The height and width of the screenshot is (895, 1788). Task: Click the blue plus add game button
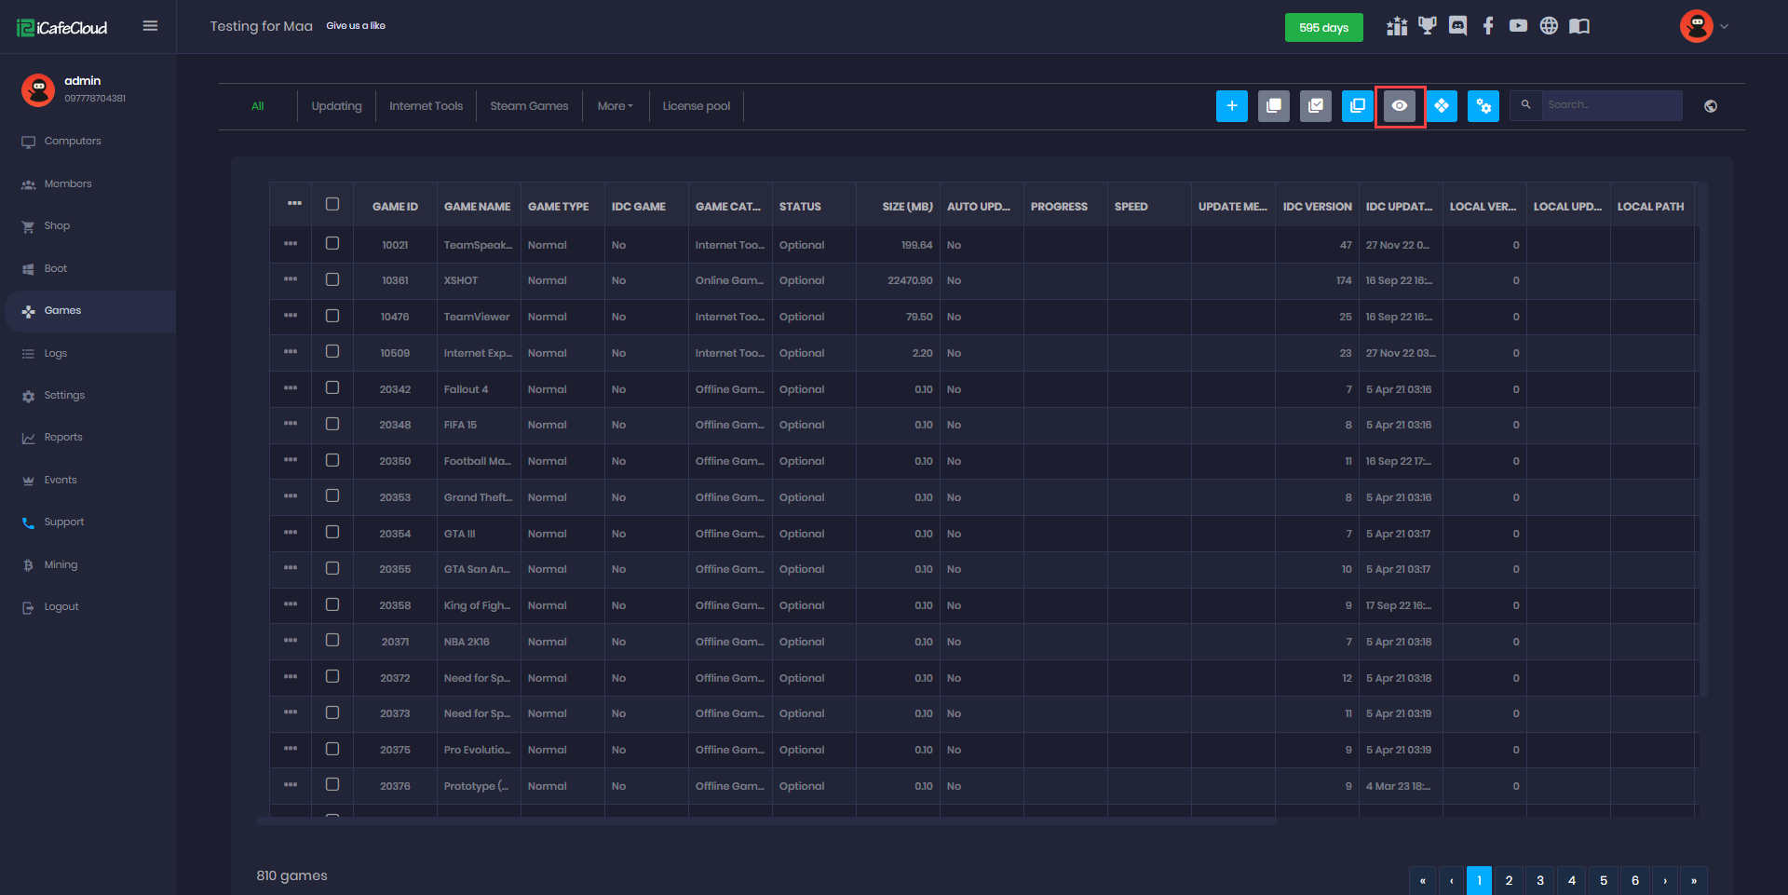[1231, 106]
